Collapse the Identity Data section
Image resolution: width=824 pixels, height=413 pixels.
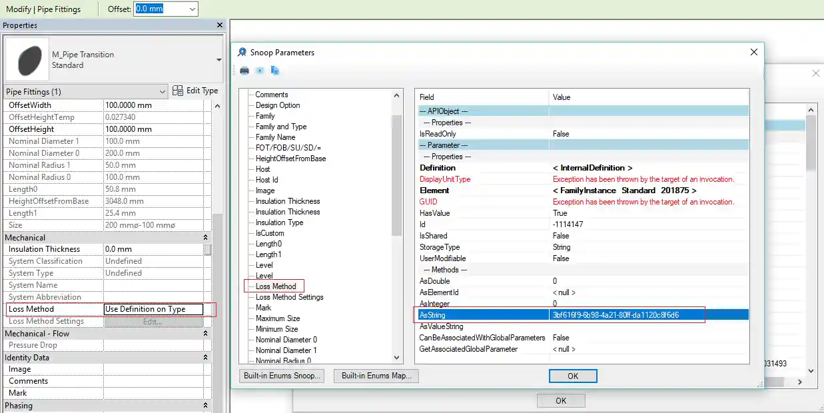coord(206,358)
